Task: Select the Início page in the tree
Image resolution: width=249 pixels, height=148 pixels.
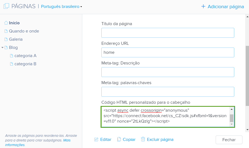Action: click(x=14, y=23)
